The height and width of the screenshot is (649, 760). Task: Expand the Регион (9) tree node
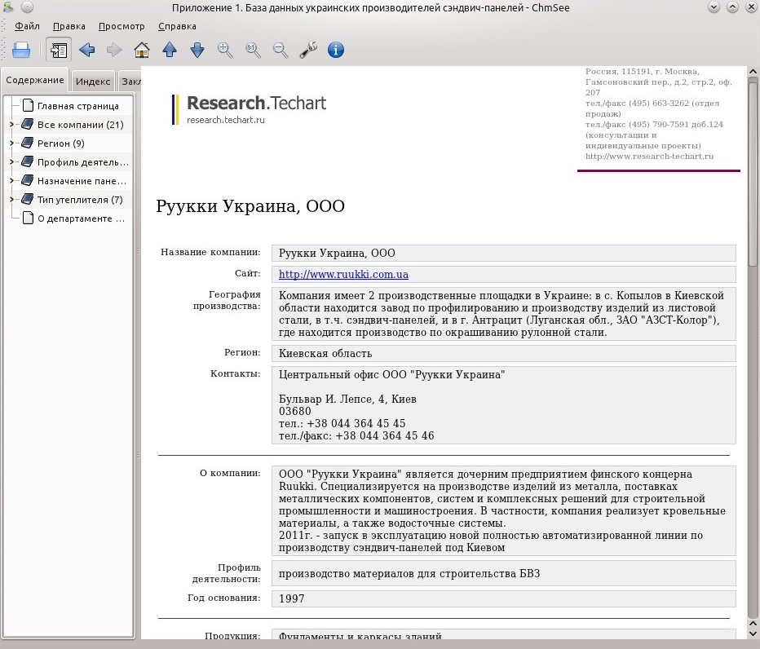point(11,143)
